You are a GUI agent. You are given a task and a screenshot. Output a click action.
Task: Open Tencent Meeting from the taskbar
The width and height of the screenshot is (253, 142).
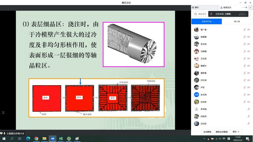pos(52,139)
